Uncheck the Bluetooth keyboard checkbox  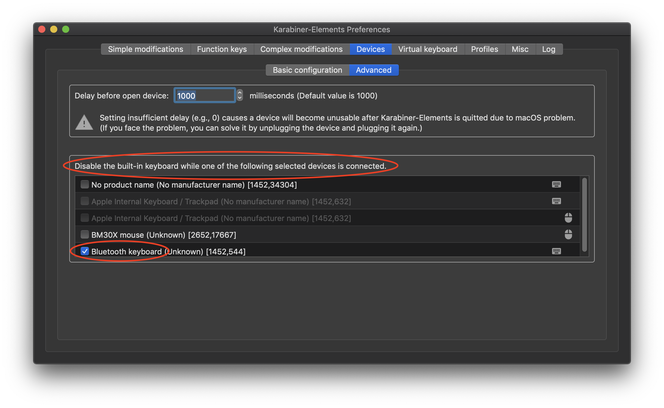pyautogui.click(x=85, y=251)
